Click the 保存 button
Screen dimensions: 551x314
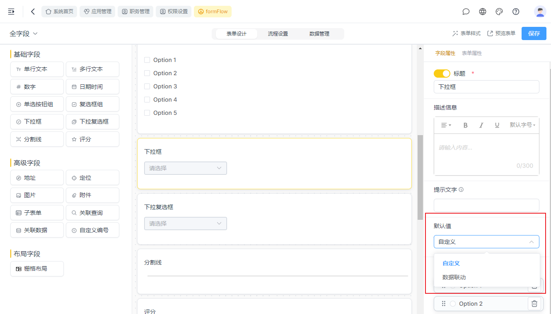(534, 33)
